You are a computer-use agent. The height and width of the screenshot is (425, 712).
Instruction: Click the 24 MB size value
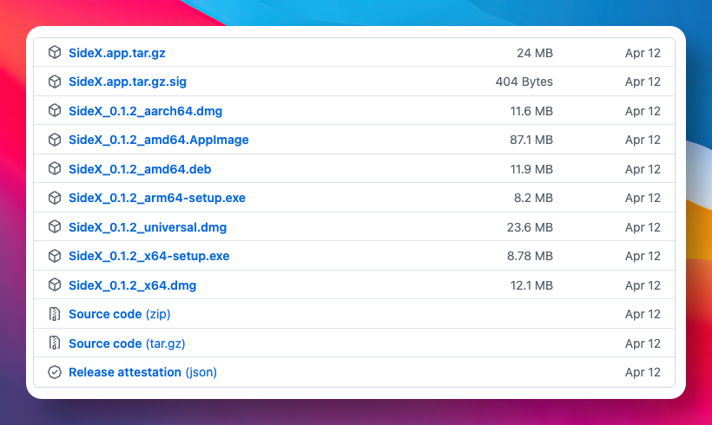tap(535, 53)
